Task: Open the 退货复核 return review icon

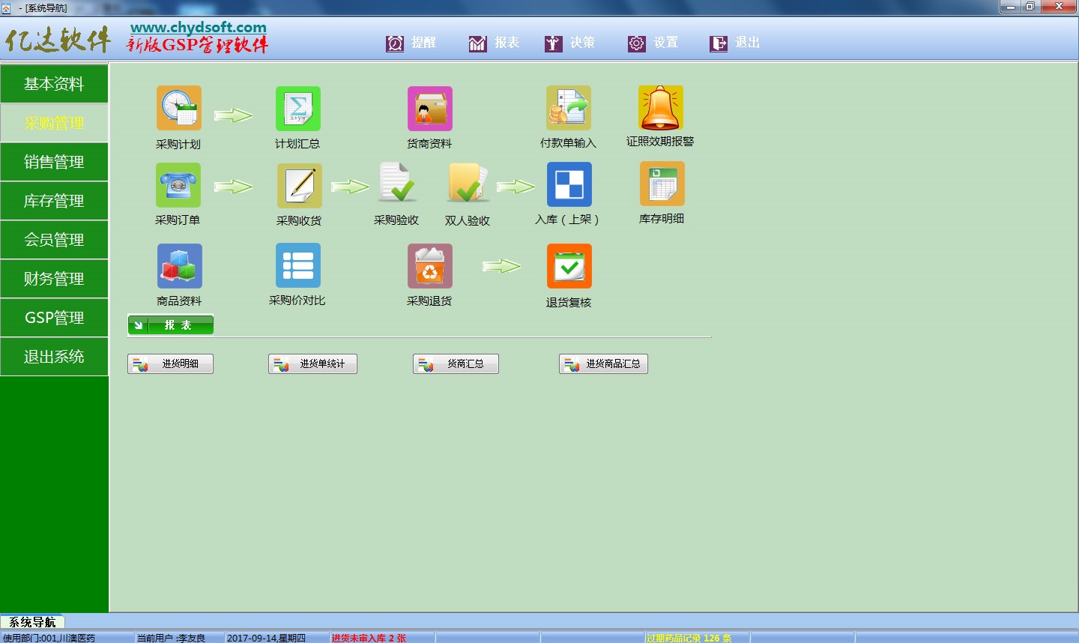Action: pyautogui.click(x=569, y=266)
